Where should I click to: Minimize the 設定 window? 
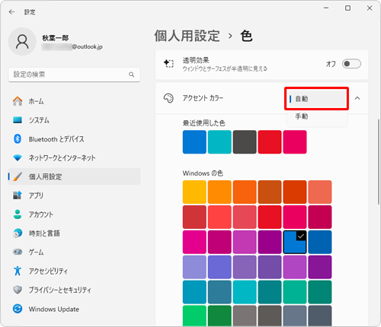tap(326, 8)
